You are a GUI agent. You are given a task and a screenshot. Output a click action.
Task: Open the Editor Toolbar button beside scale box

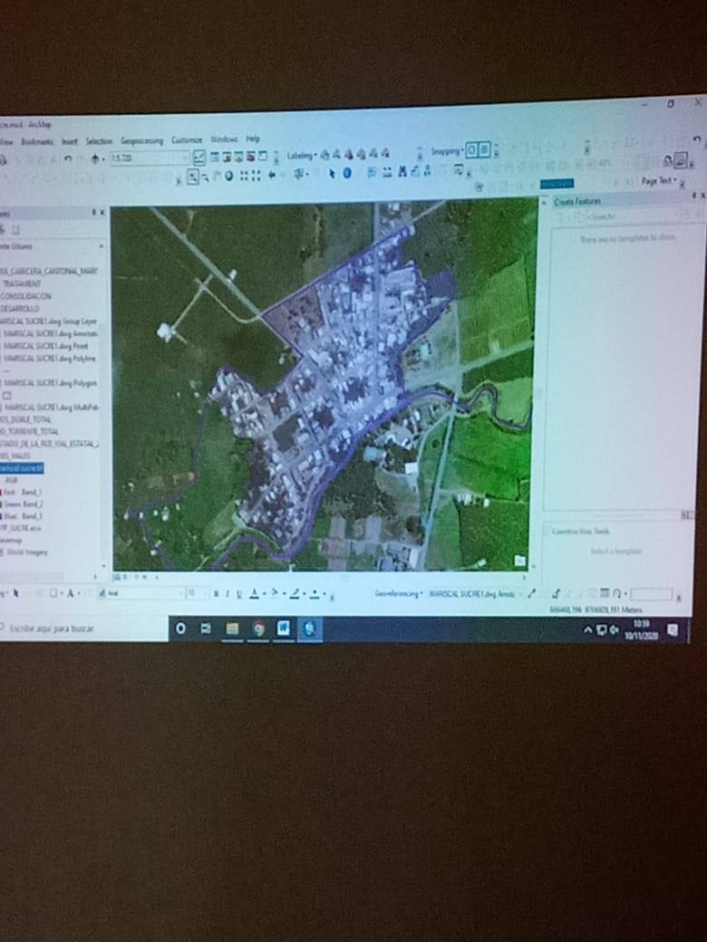point(199,158)
